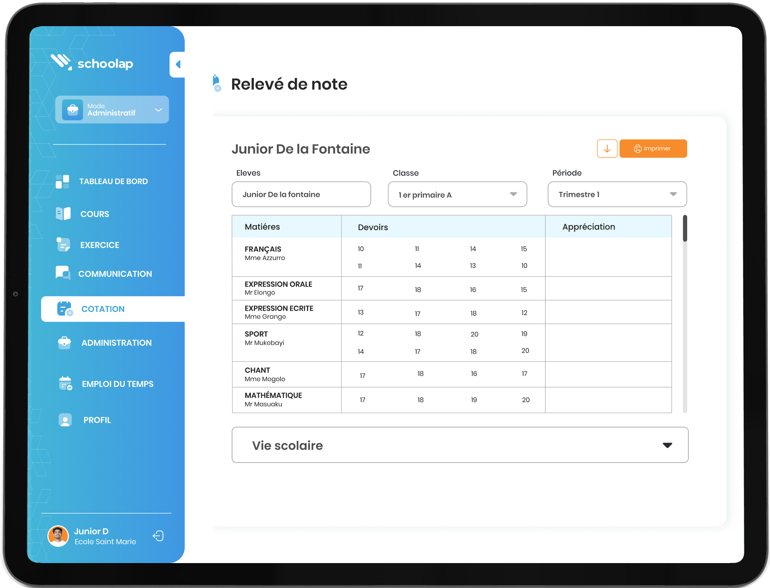Click the Junior D profile avatar

click(x=58, y=536)
